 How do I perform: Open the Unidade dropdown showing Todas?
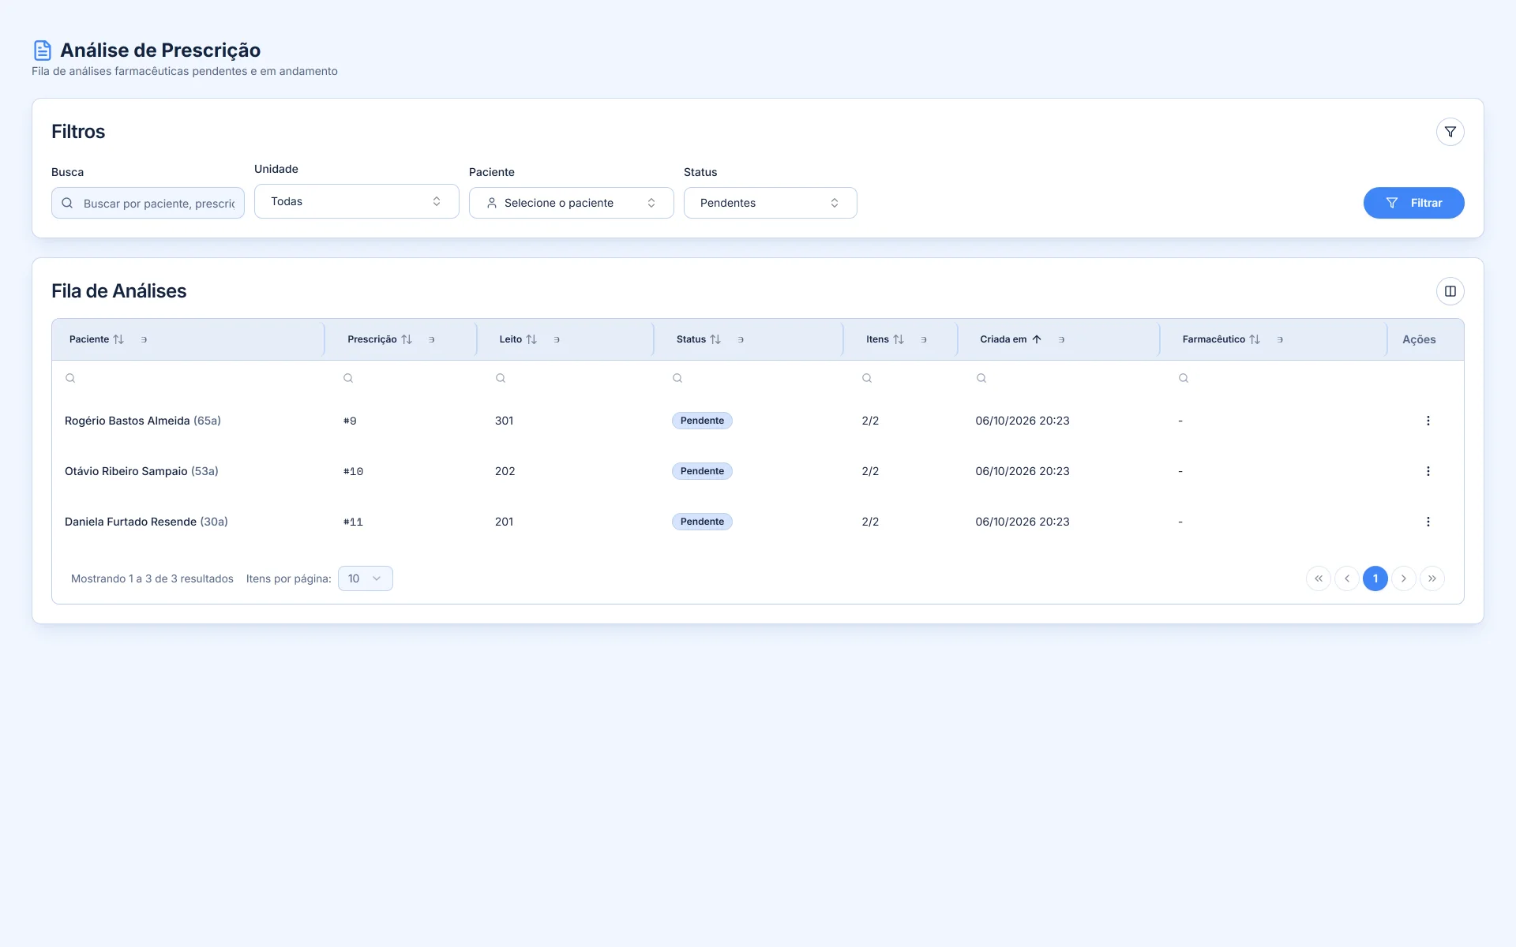pyautogui.click(x=356, y=201)
